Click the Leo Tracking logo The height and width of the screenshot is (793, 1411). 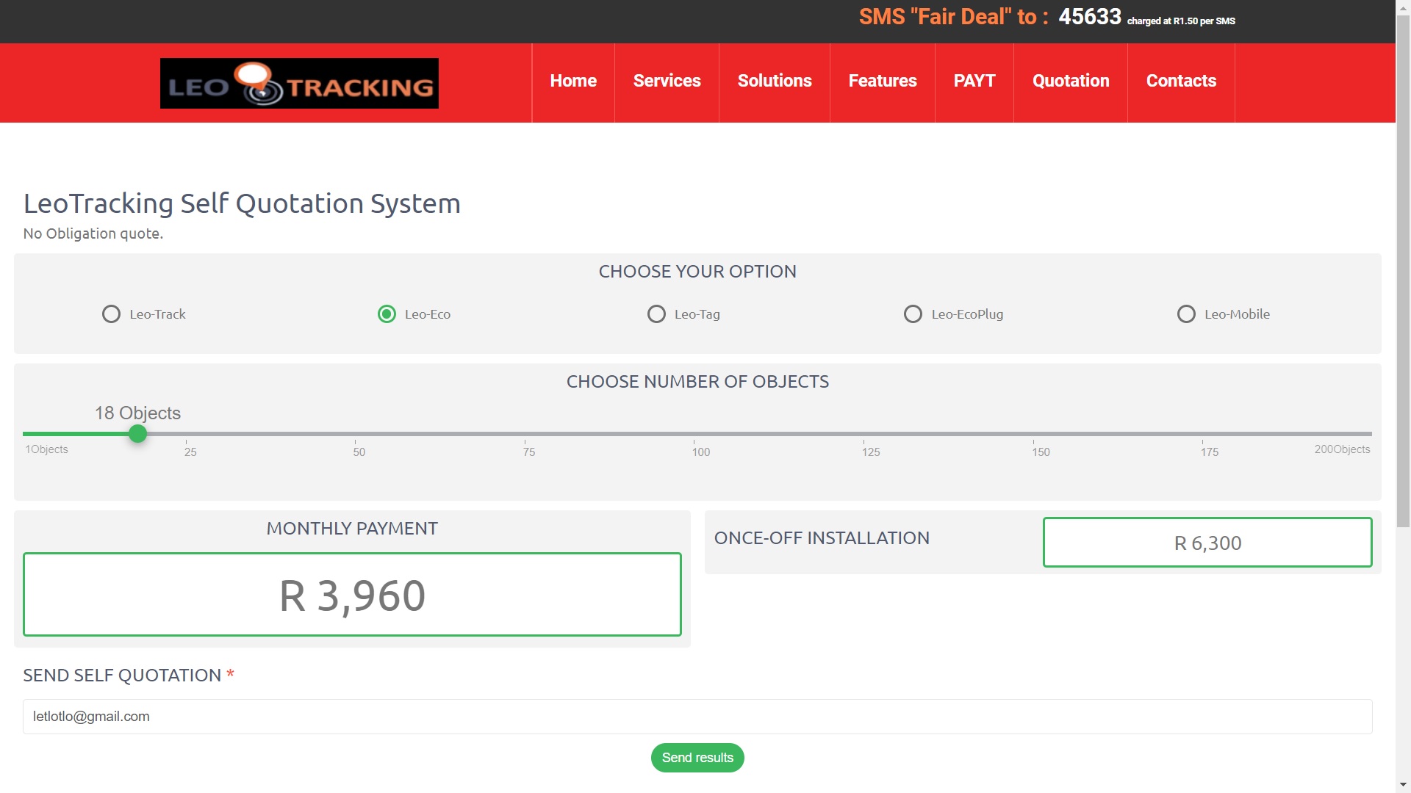pos(299,83)
